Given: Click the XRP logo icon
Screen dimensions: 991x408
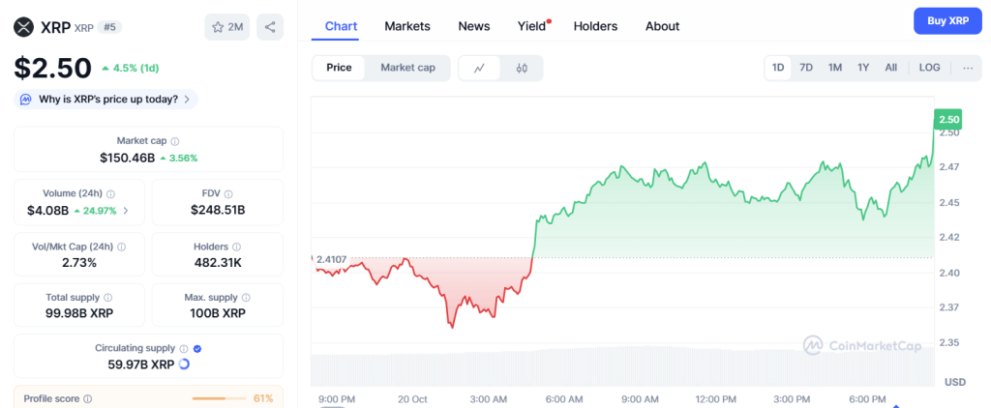Looking at the screenshot, I should (23, 26).
